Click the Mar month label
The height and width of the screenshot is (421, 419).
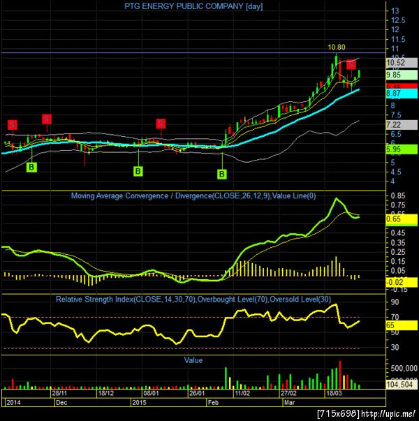[290, 402]
